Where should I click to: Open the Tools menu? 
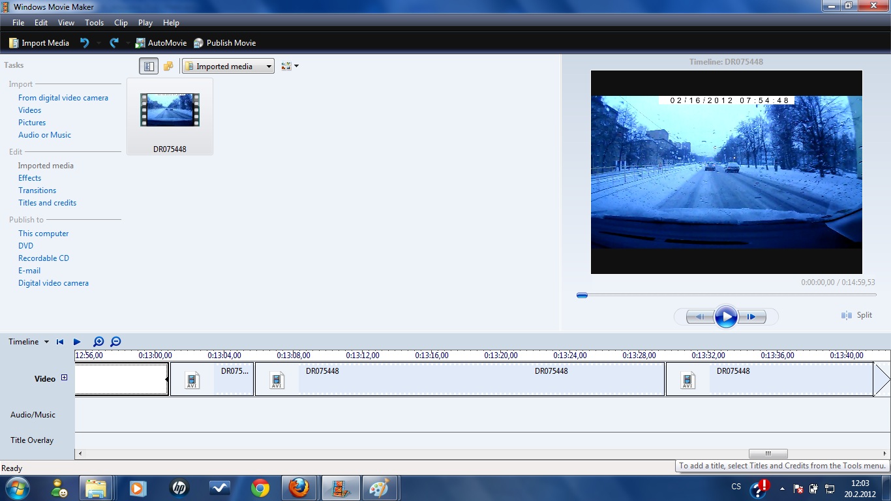[94, 23]
